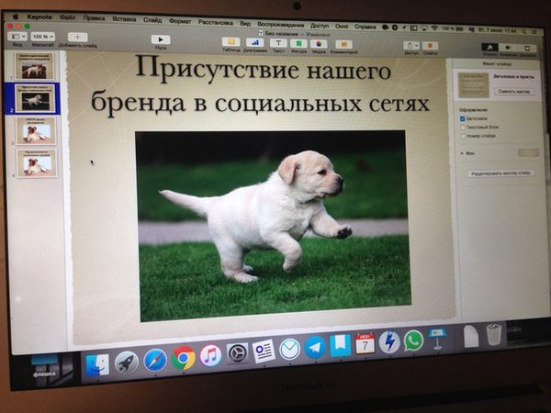Open Telegram from the Dock
Screen dimensions: 551x413
(316, 347)
